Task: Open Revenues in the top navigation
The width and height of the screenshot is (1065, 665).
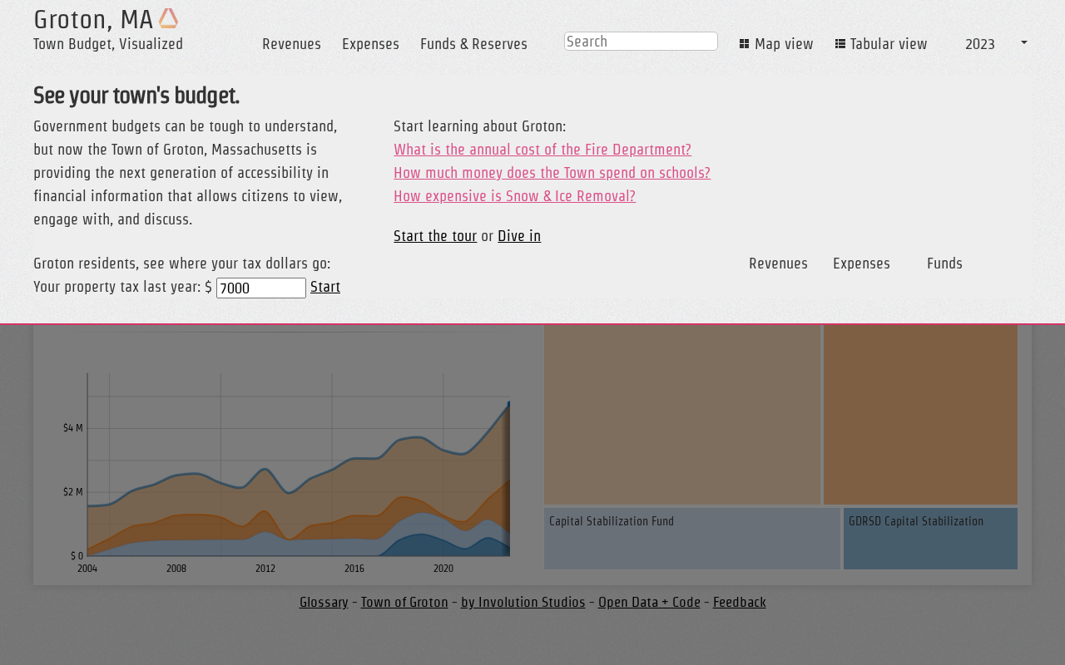Action: (291, 45)
